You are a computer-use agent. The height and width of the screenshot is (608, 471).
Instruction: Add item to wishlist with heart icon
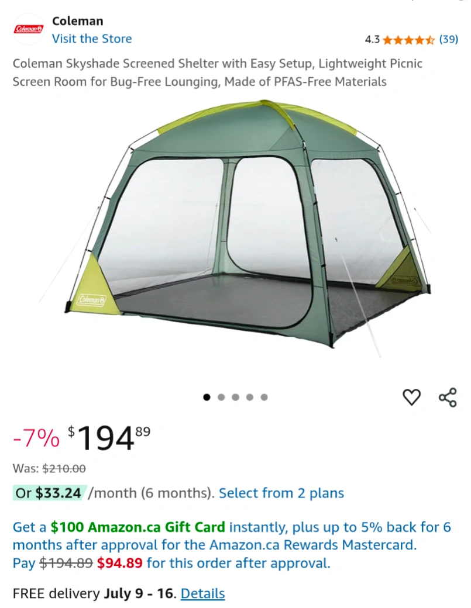point(411,397)
